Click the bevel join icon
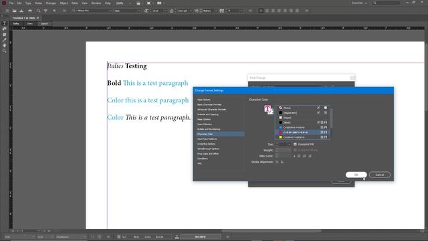This screenshot has width=428, height=241. pyautogui.click(x=310, y=156)
